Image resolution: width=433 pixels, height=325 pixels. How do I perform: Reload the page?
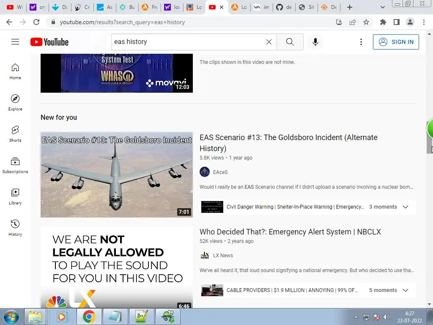pyautogui.click(x=36, y=22)
